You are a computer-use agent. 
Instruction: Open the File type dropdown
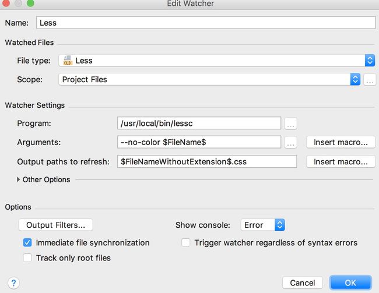[216, 61]
